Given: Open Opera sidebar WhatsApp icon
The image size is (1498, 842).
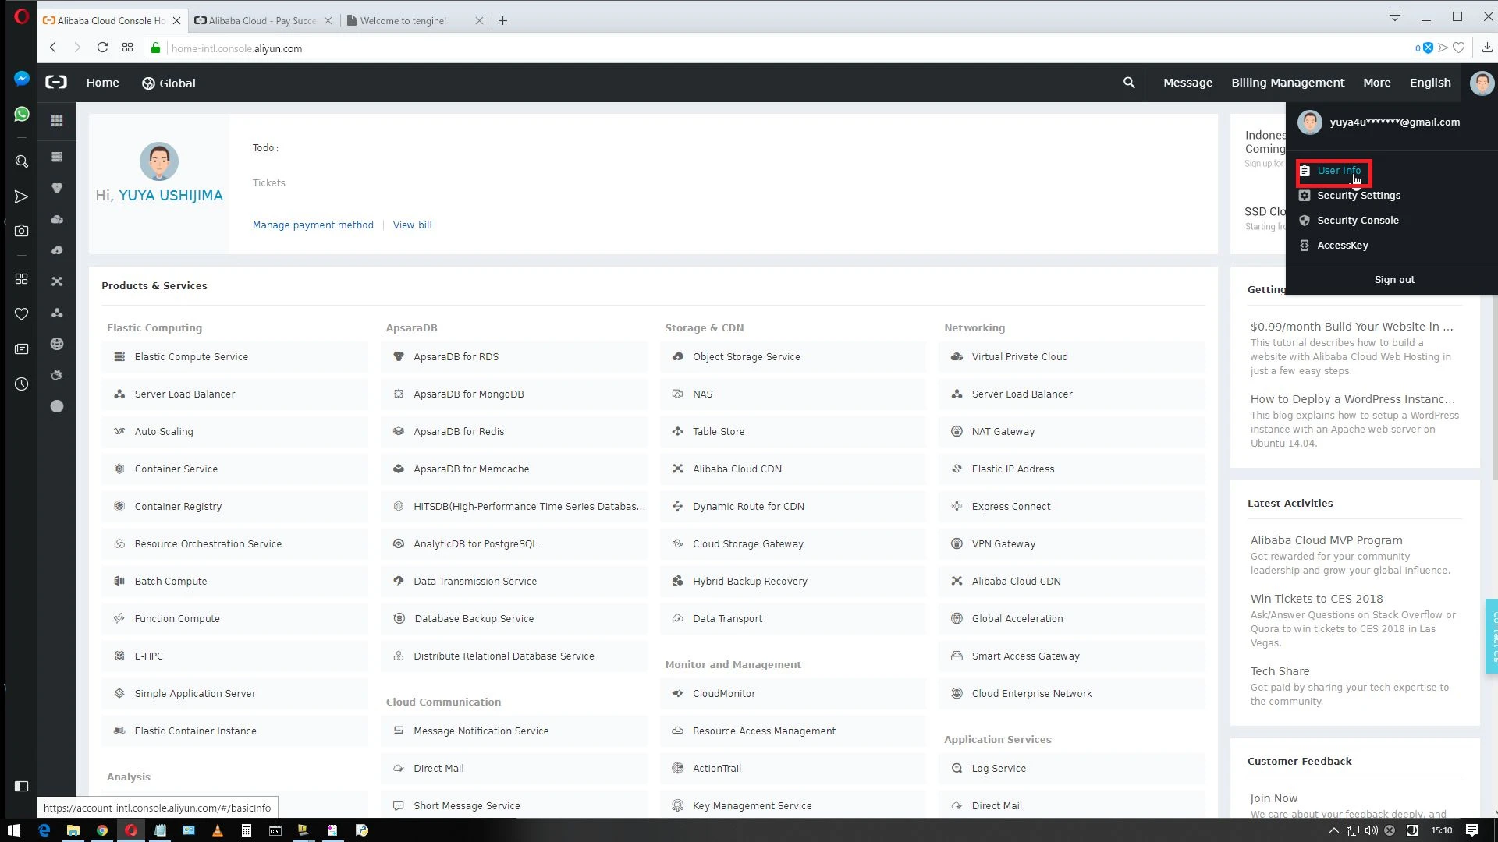Looking at the screenshot, I should 22,114.
